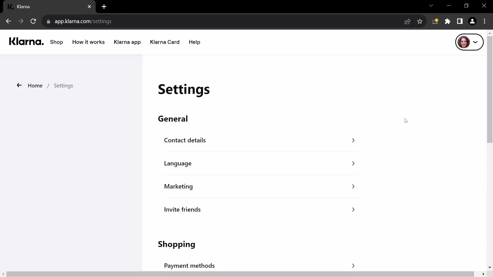Click the scroll left arrow
This screenshot has height=277, width=493.
pyautogui.click(x=3, y=274)
